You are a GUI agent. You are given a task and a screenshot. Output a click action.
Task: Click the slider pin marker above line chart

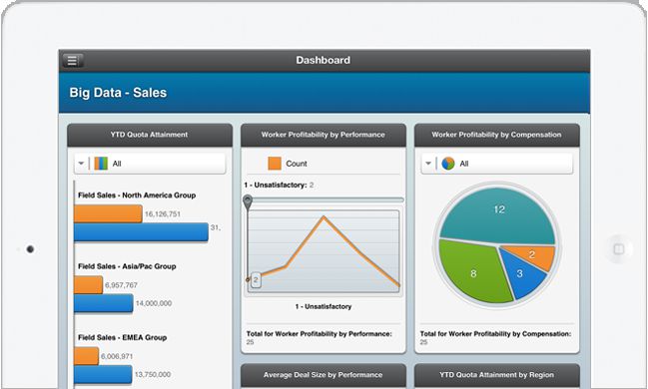pos(248,202)
